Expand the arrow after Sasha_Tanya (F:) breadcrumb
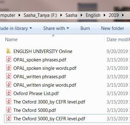The height and width of the screenshot is (125, 130). 61,15
